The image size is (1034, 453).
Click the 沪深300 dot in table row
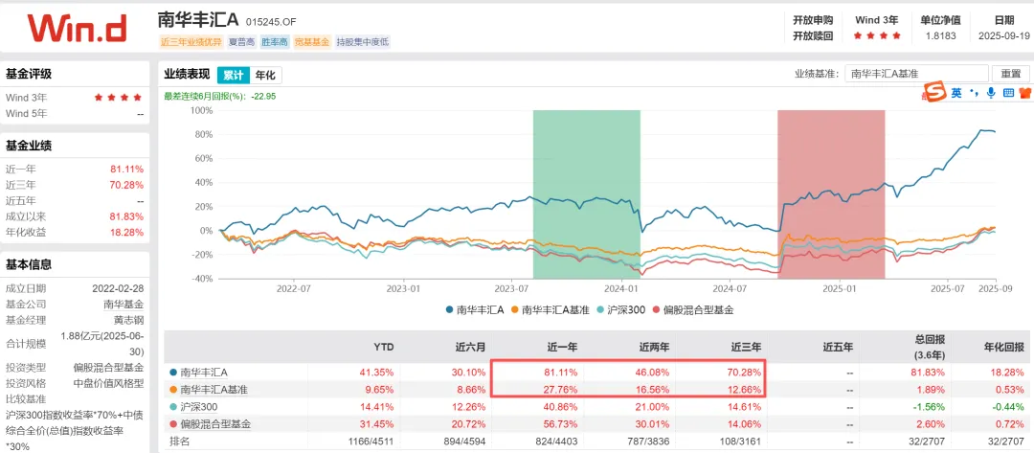pos(172,407)
